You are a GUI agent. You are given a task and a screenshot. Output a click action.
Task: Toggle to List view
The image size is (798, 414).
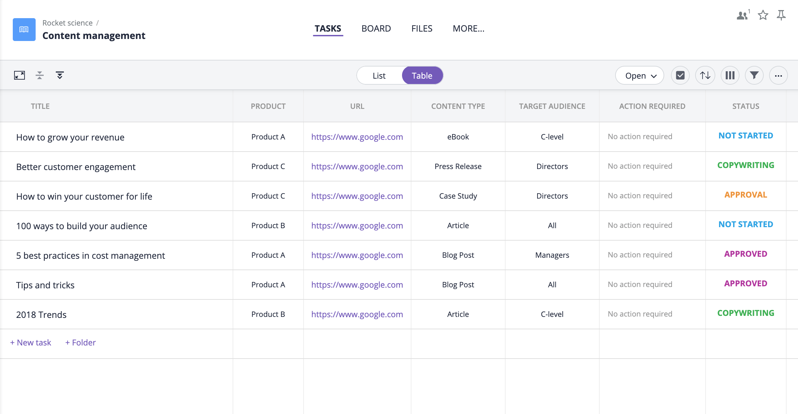pyautogui.click(x=378, y=75)
